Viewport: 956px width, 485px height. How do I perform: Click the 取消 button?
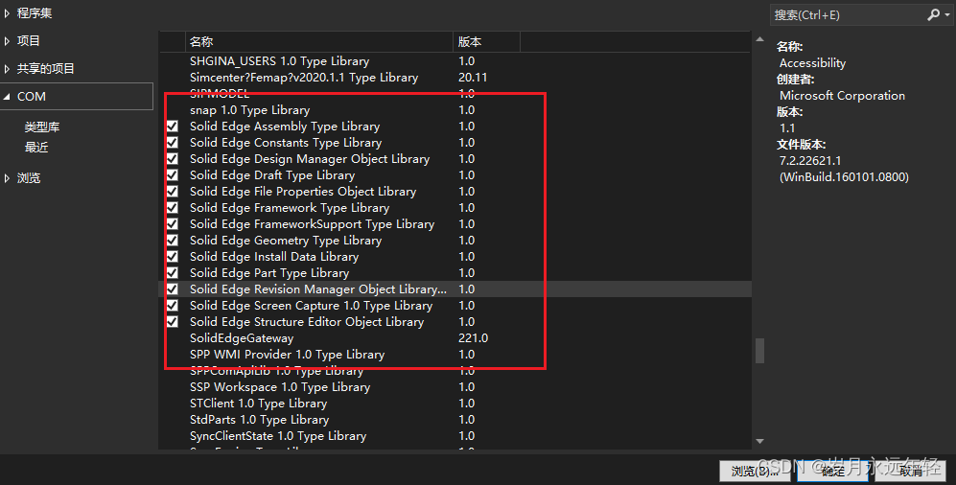[911, 471]
